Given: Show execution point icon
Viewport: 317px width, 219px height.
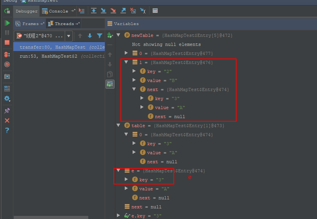Looking at the screenshot, I should [x=82, y=11].
